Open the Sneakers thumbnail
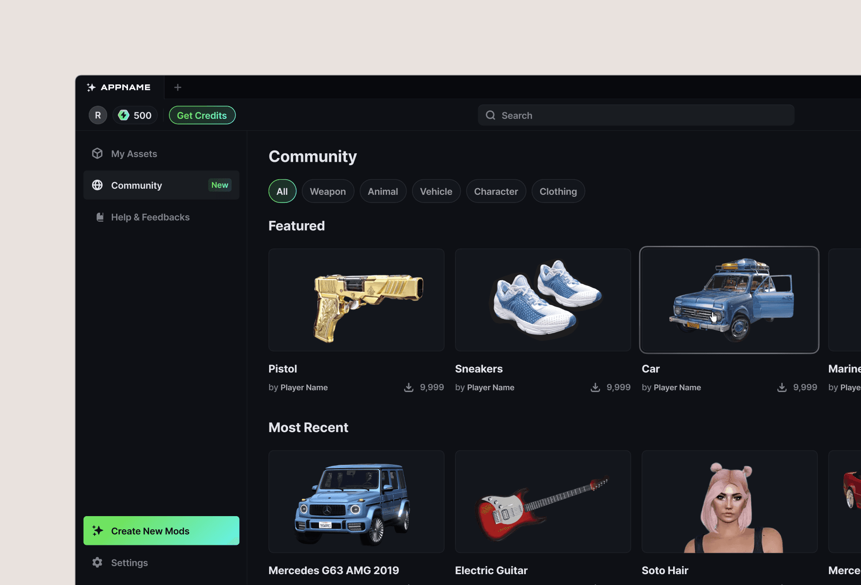The height and width of the screenshot is (585, 861). (x=543, y=300)
